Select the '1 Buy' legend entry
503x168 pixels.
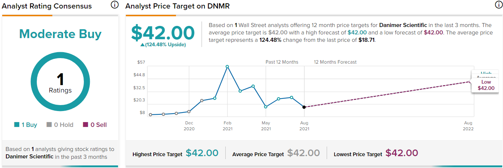click(x=26, y=125)
